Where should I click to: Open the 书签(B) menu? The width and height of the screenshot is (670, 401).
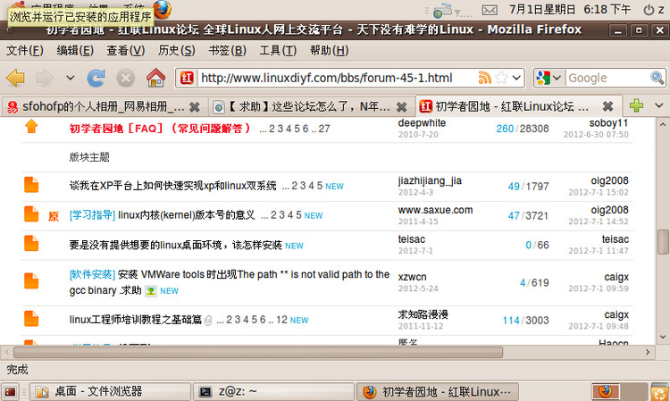click(227, 50)
